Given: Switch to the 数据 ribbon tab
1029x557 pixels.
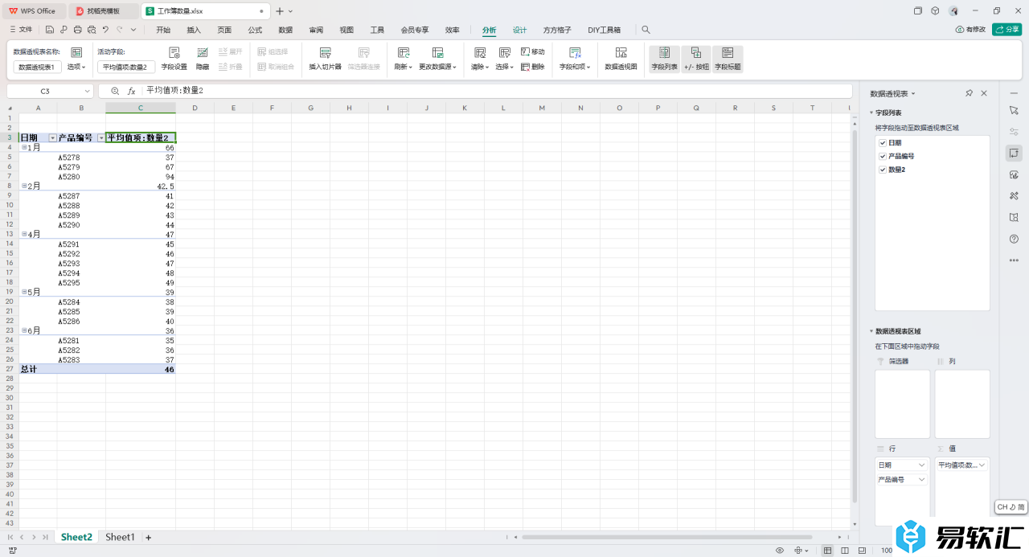Looking at the screenshot, I should pyautogui.click(x=285, y=30).
